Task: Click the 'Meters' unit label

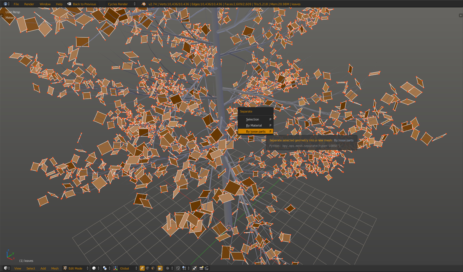Action: tap(10, 18)
